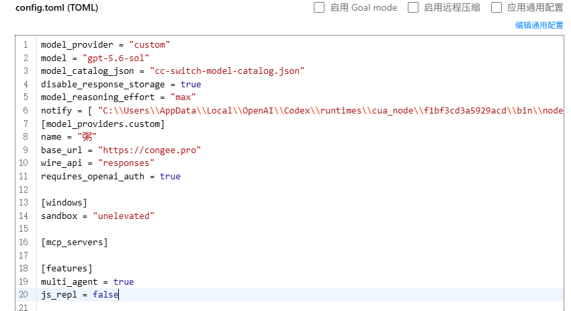Open the 编辑通用配置 link

tap(539, 25)
